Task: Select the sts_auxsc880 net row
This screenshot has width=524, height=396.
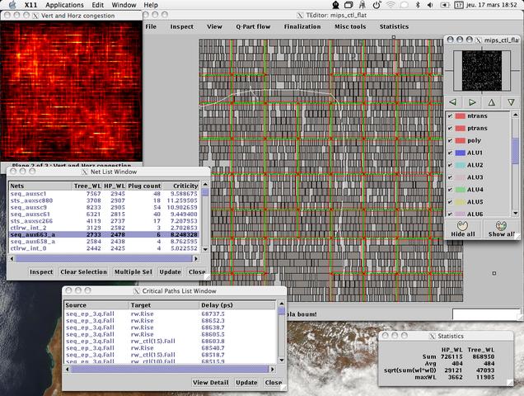Action: pos(31,200)
